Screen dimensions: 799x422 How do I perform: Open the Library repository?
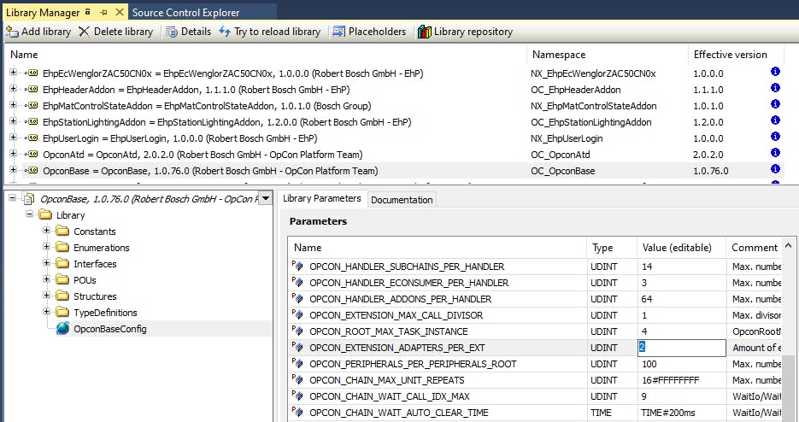[465, 32]
